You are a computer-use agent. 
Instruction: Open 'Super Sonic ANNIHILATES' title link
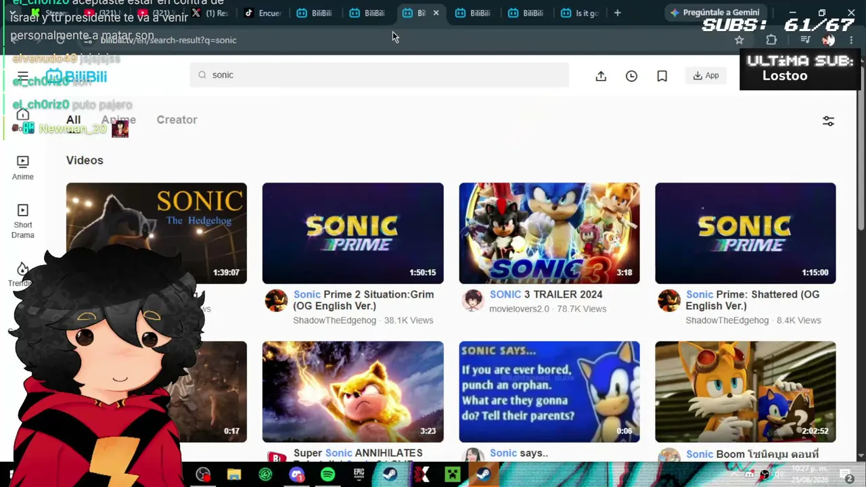[358, 454]
